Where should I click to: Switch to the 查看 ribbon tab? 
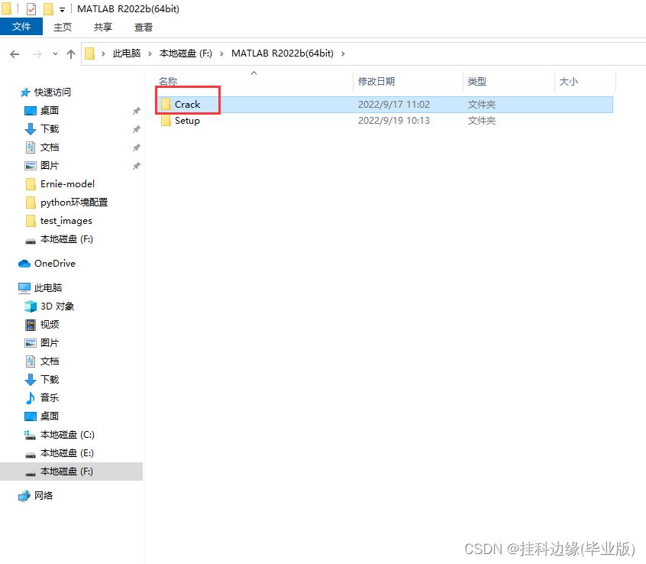point(143,27)
